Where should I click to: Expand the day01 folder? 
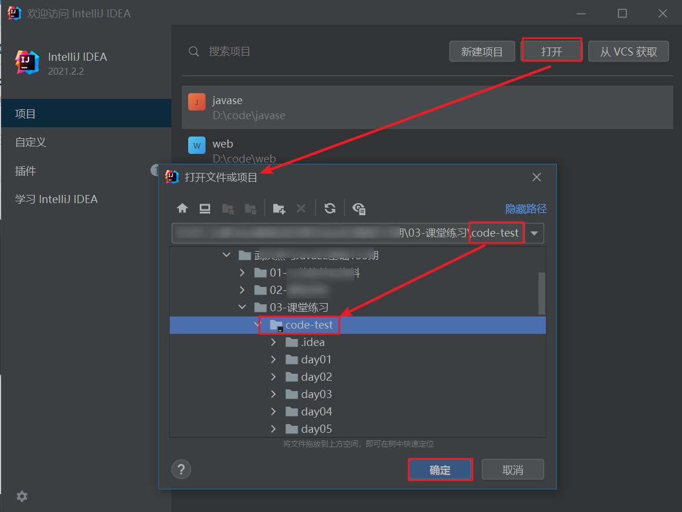click(x=273, y=359)
